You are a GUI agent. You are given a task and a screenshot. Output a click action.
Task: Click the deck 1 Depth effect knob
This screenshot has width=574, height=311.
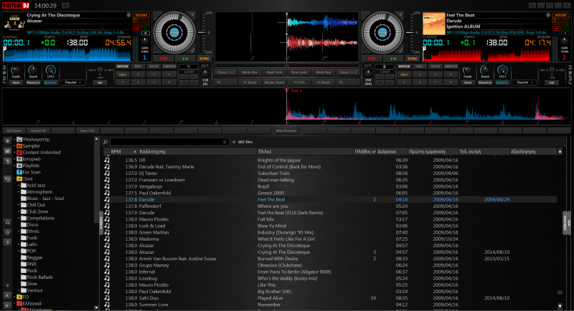coord(33,70)
